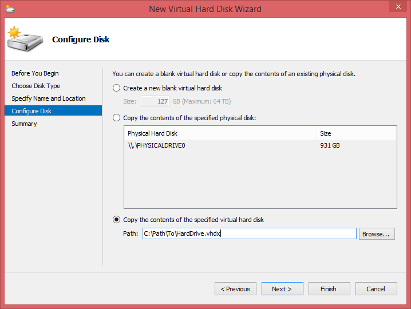This screenshot has height=309, width=411.
Task: Click the Next > button
Action: coord(282,289)
